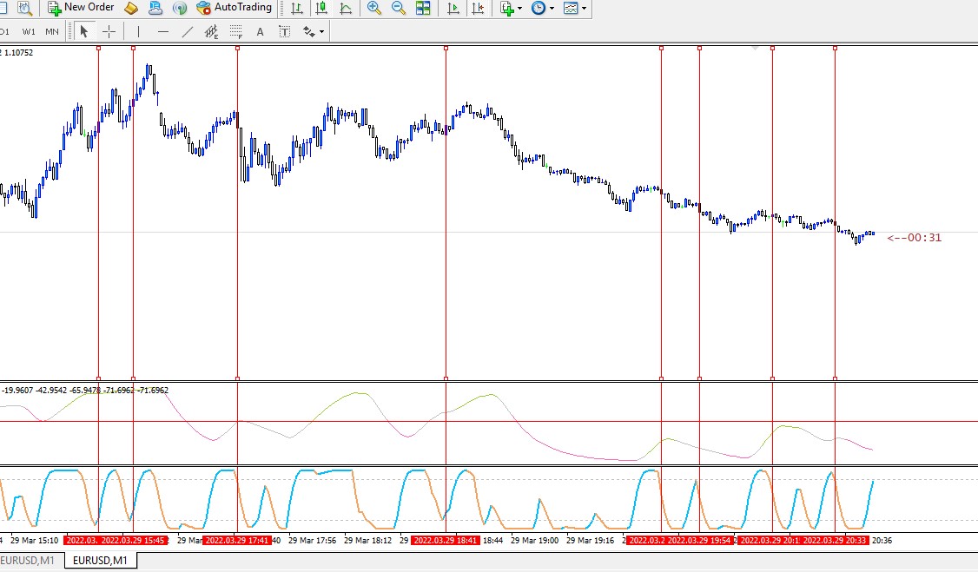Click the arrows objects icon
Viewport: 978px width, 572px height.
(x=308, y=31)
